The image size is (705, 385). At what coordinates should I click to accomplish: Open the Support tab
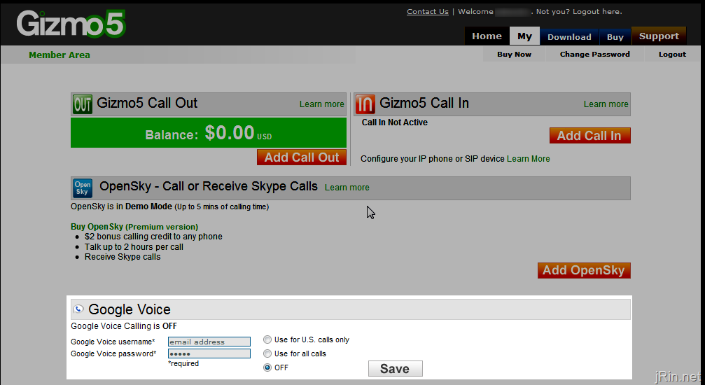pyautogui.click(x=659, y=36)
